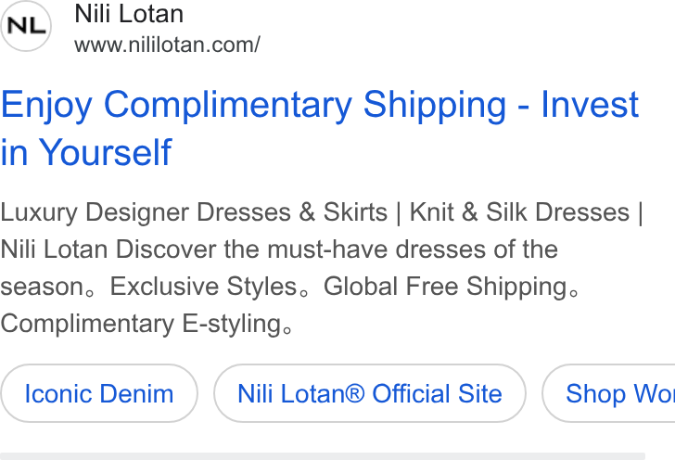Screen dimensions: 675x460
Task: Click the "in Yourself" headline line
Action: (86, 152)
